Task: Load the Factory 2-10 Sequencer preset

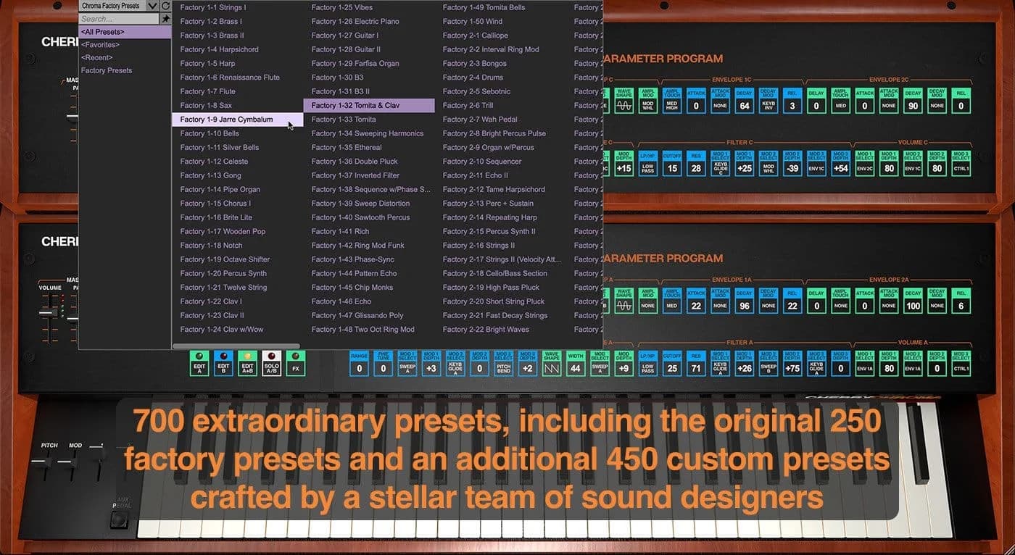Action: tap(483, 161)
